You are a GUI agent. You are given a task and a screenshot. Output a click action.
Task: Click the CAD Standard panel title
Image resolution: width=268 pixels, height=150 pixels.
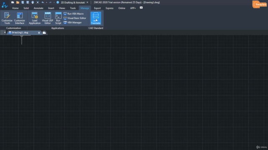96,28
